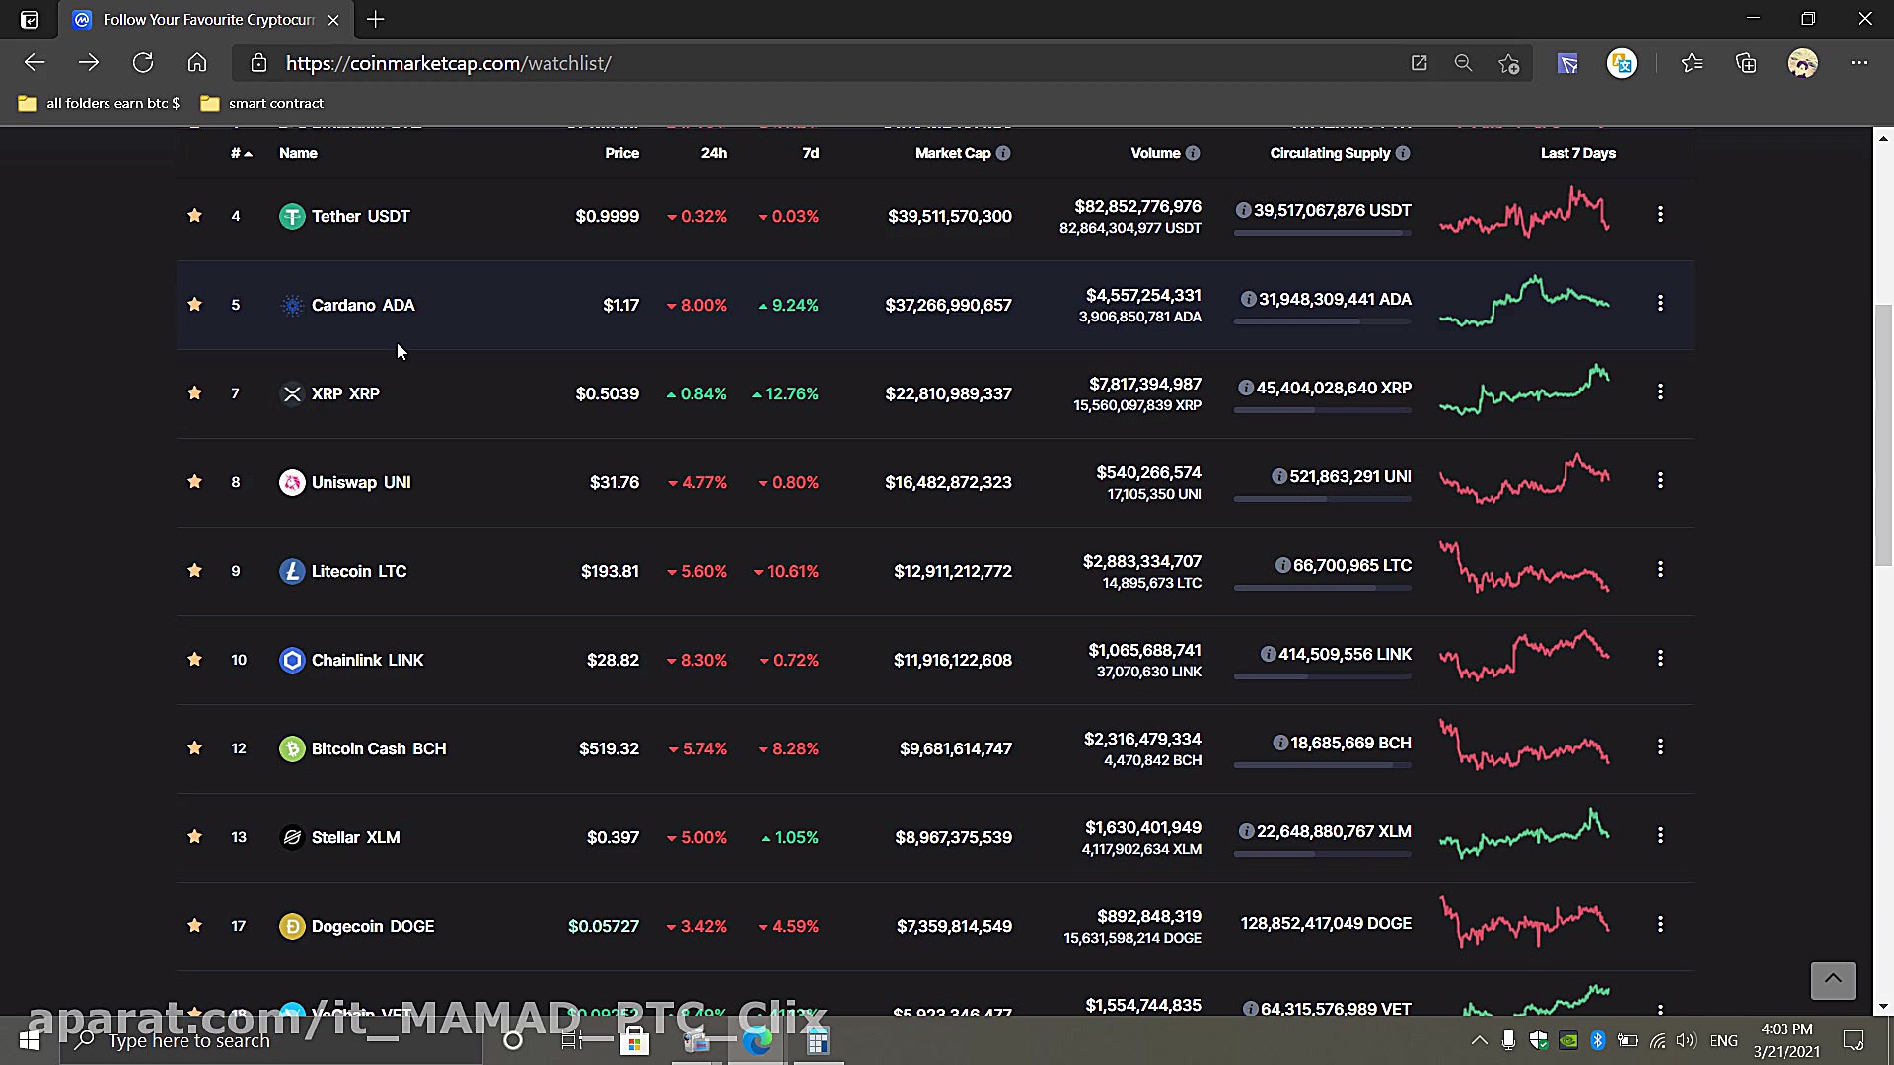Image resolution: width=1894 pixels, height=1065 pixels.
Task: Click Cardano circulating supply progress bar
Action: coord(1322,321)
